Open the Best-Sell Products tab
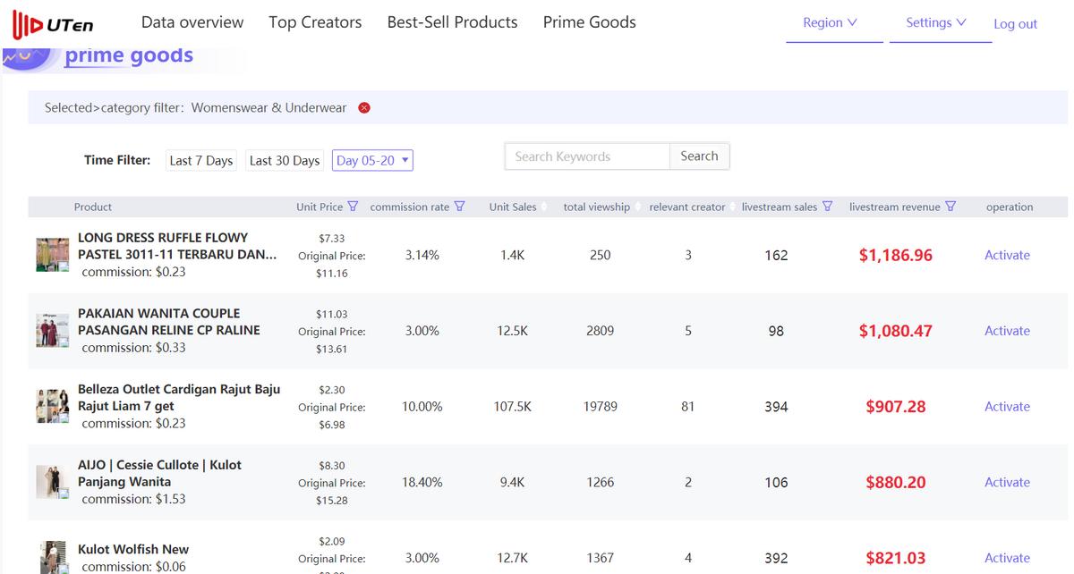This screenshot has width=1074, height=574. pos(452,22)
